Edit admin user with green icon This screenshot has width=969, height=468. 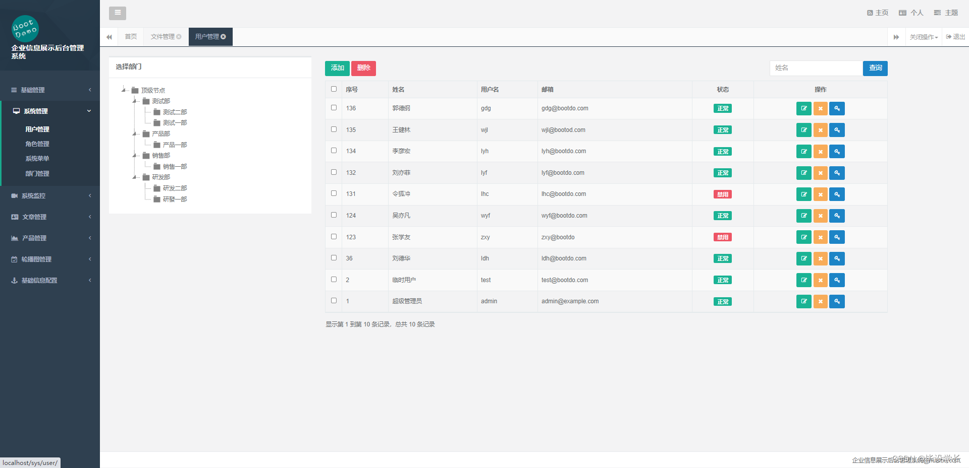803,301
